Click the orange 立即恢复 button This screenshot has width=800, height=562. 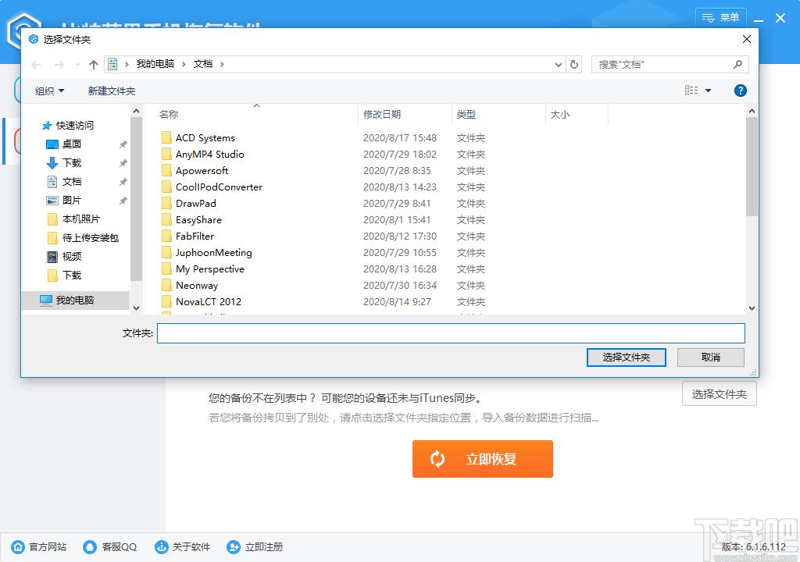[482, 459]
